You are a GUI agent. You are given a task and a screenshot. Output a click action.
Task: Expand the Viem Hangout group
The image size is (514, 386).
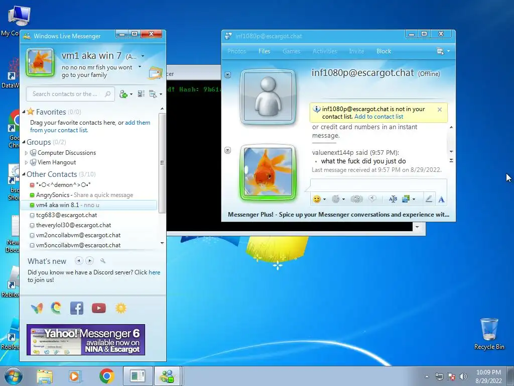pyautogui.click(x=26, y=162)
